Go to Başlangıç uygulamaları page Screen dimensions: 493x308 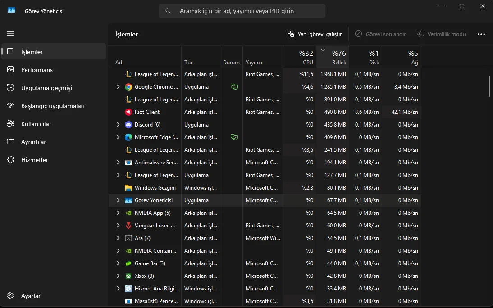pos(54,106)
